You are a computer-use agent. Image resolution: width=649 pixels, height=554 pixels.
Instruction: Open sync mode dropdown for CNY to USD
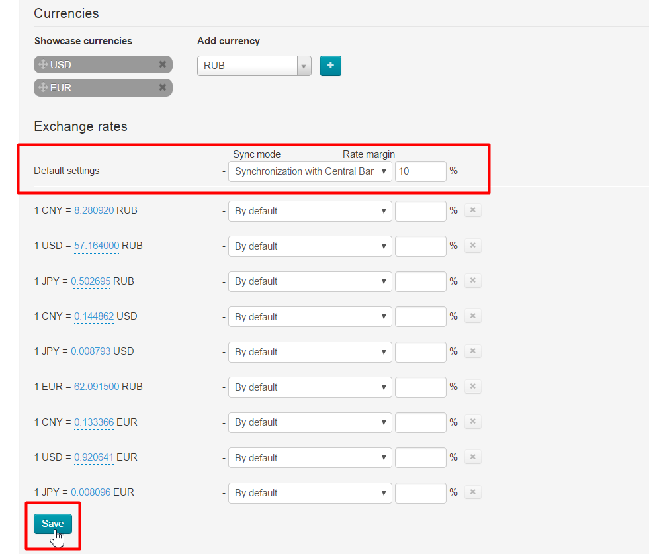pyautogui.click(x=310, y=317)
